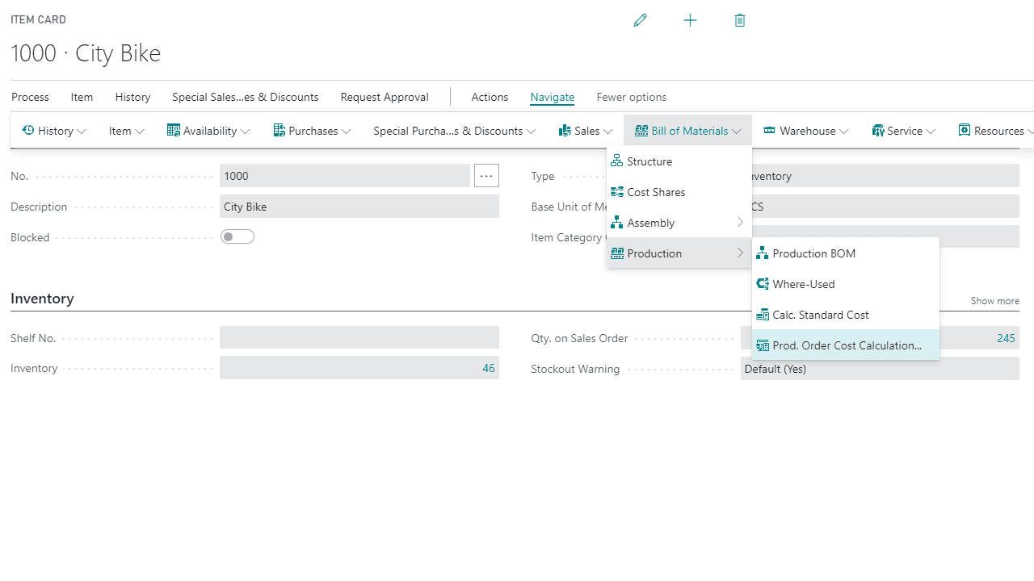
Task: Click the No. field containing 1000
Action: click(x=345, y=176)
